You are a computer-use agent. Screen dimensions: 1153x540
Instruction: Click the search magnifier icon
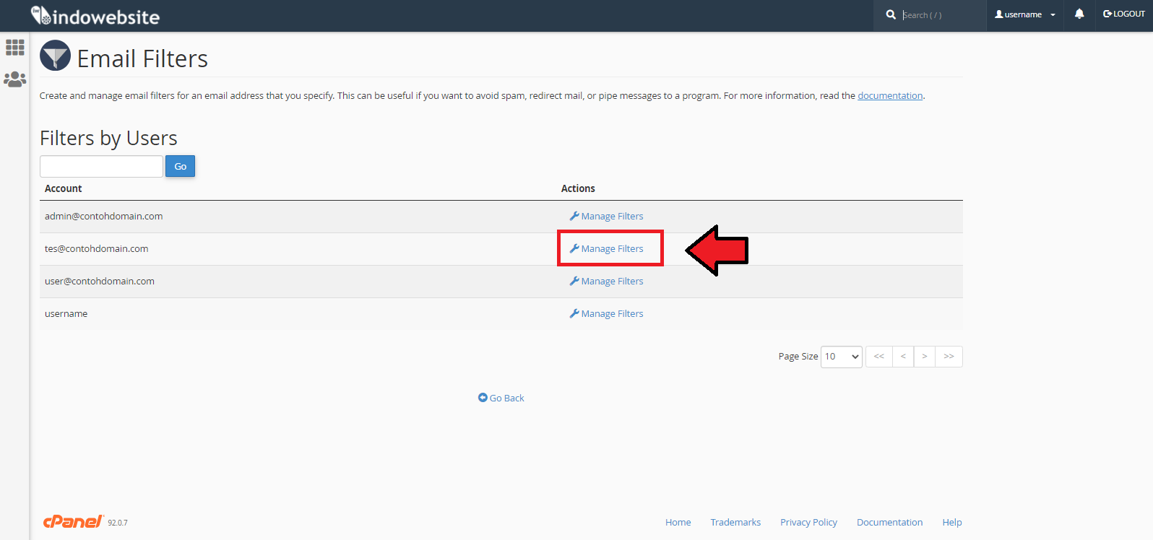pos(891,14)
